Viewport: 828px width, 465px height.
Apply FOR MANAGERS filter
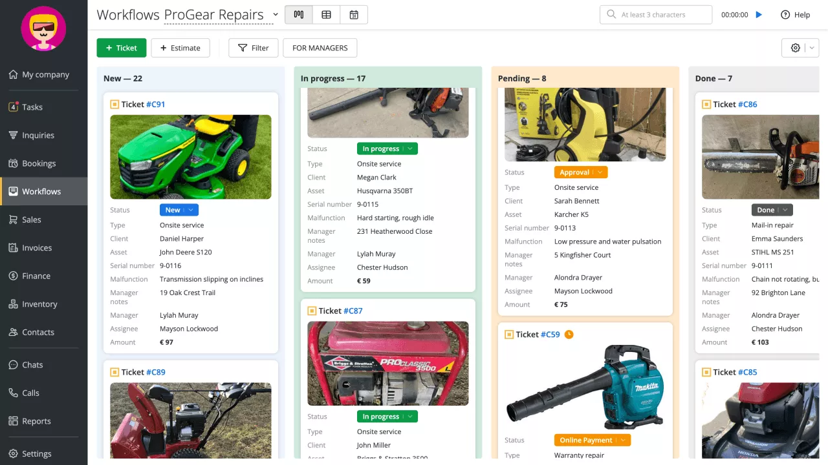320,48
